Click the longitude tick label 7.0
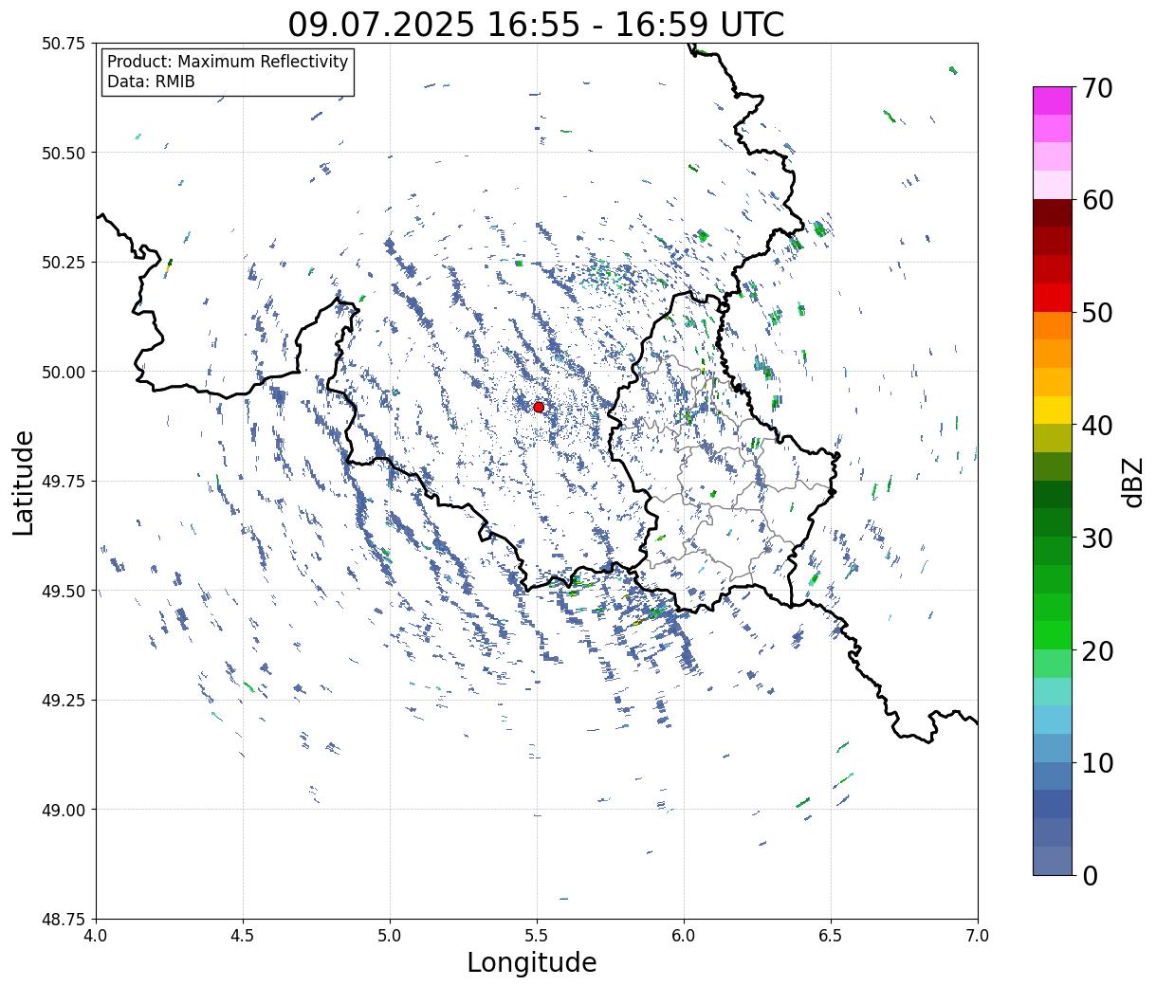Viewport: 1156px width, 986px height. pyautogui.click(x=978, y=936)
